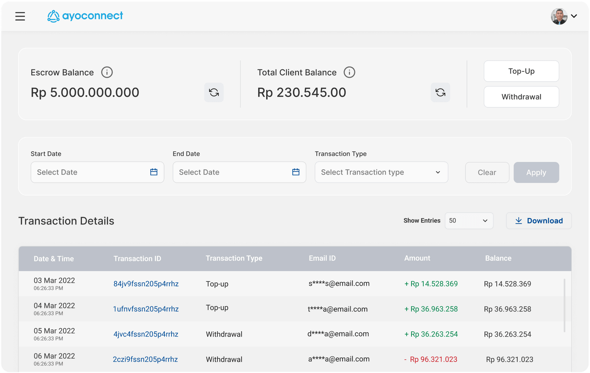Open the Show Entries dropdown

[x=469, y=220]
